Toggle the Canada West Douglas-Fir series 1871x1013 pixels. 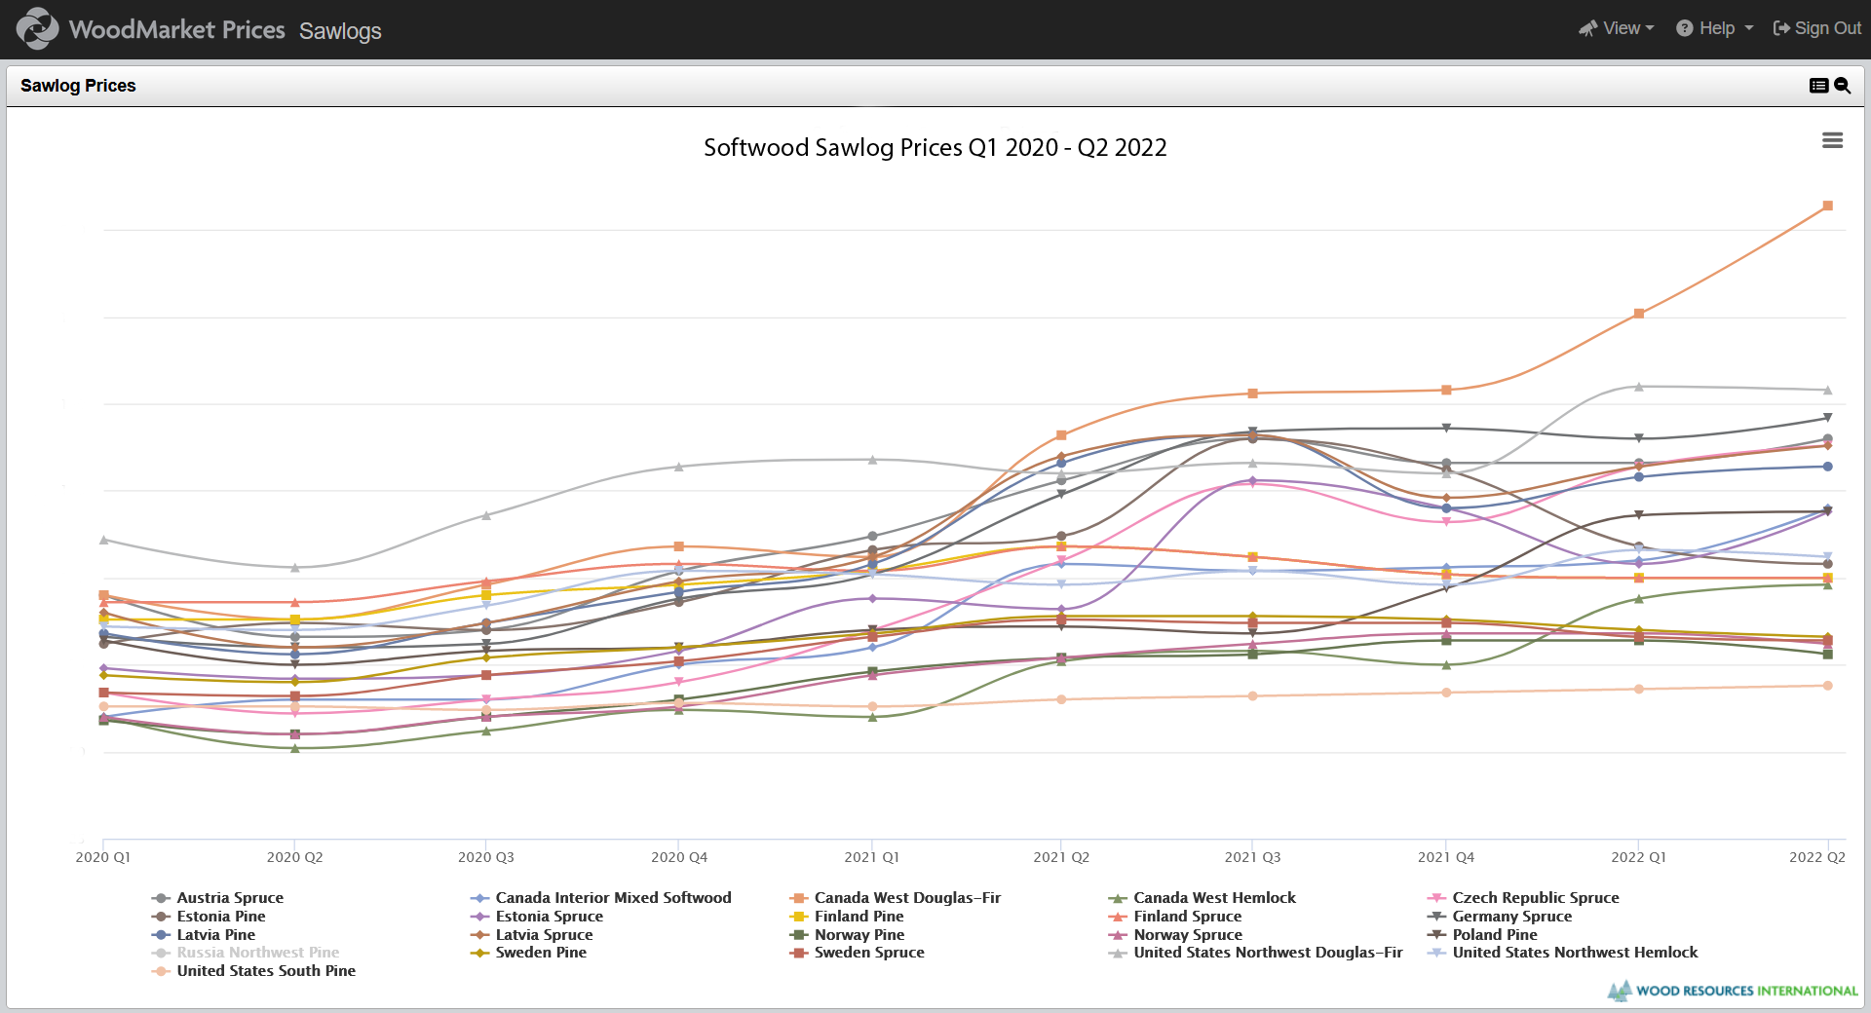[x=907, y=898]
